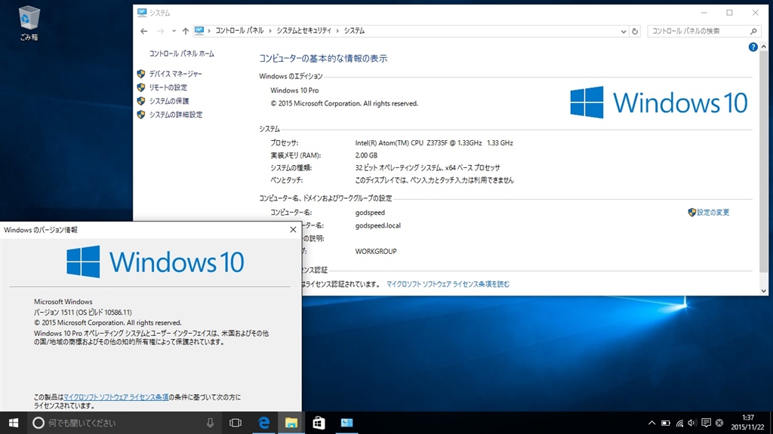
Task: Click the scrollbar down arrow in System window
Action: pyautogui.click(x=764, y=291)
